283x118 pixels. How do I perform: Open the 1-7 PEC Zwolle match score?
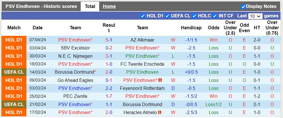(109, 96)
